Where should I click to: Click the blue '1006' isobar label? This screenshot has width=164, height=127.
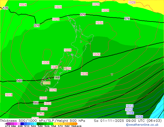[x=139, y=117]
